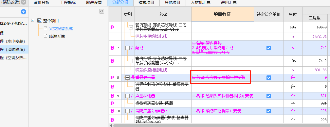Click quantity value 801.36
This screenshot has height=127, width=330.
(x=321, y=70)
